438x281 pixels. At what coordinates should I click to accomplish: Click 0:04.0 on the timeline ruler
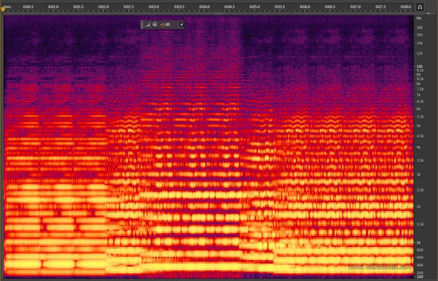click(204, 6)
